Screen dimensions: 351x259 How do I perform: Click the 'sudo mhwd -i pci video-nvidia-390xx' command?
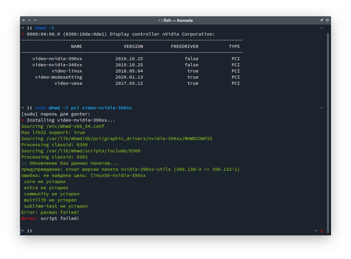[83, 108]
